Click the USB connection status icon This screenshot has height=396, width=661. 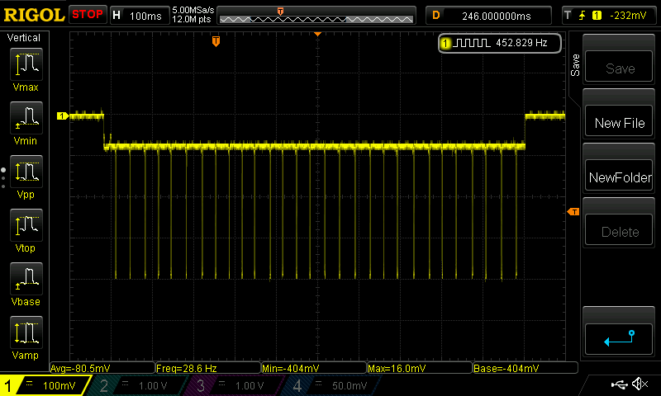pyautogui.click(x=620, y=384)
